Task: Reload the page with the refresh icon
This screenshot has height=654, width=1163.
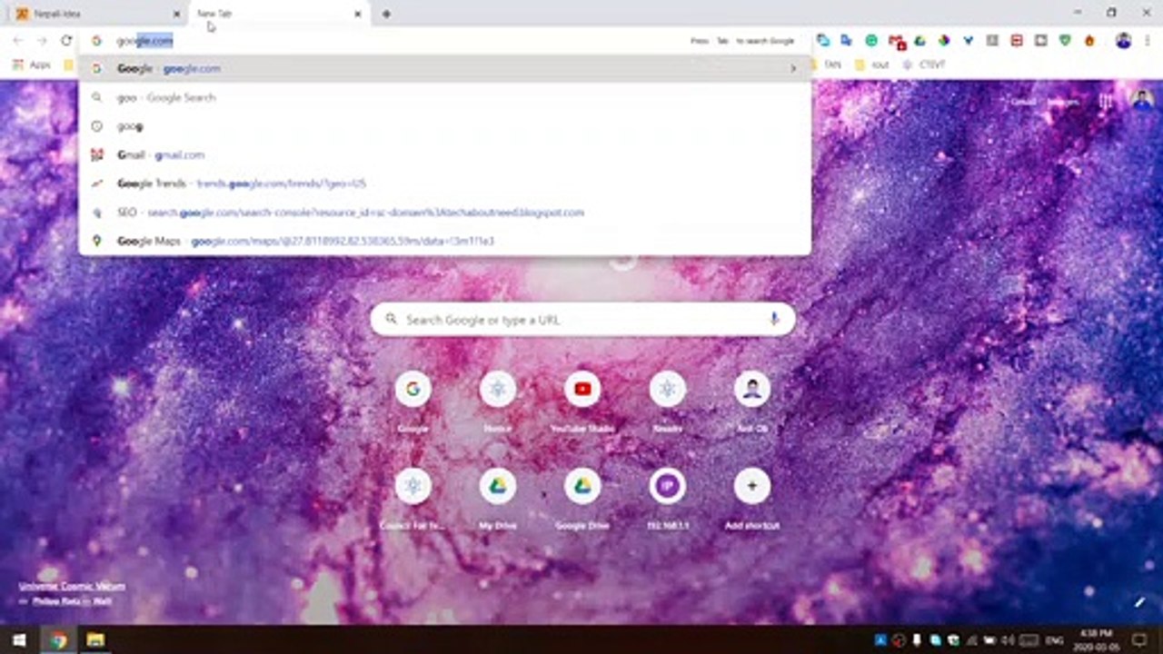Action: (66, 41)
